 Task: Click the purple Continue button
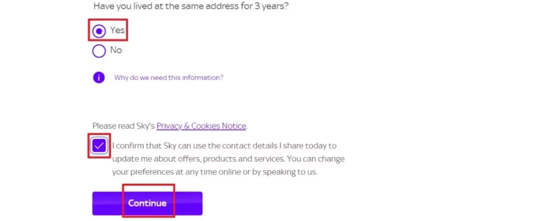click(x=147, y=203)
